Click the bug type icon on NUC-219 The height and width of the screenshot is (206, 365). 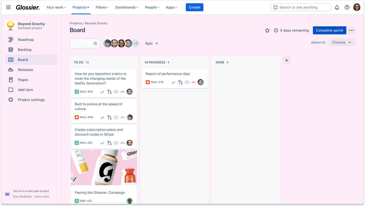pyautogui.click(x=148, y=82)
